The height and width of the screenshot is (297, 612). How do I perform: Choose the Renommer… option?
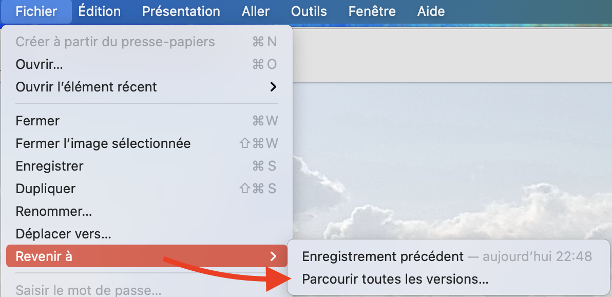pos(54,211)
